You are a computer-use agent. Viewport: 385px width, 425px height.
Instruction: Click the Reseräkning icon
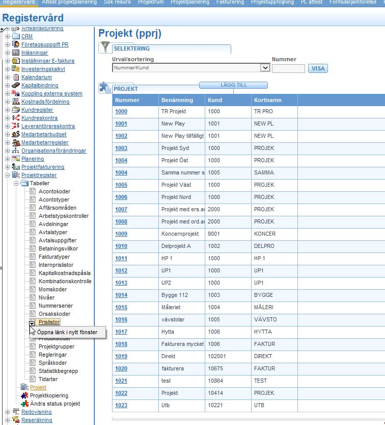[x=16, y=419]
